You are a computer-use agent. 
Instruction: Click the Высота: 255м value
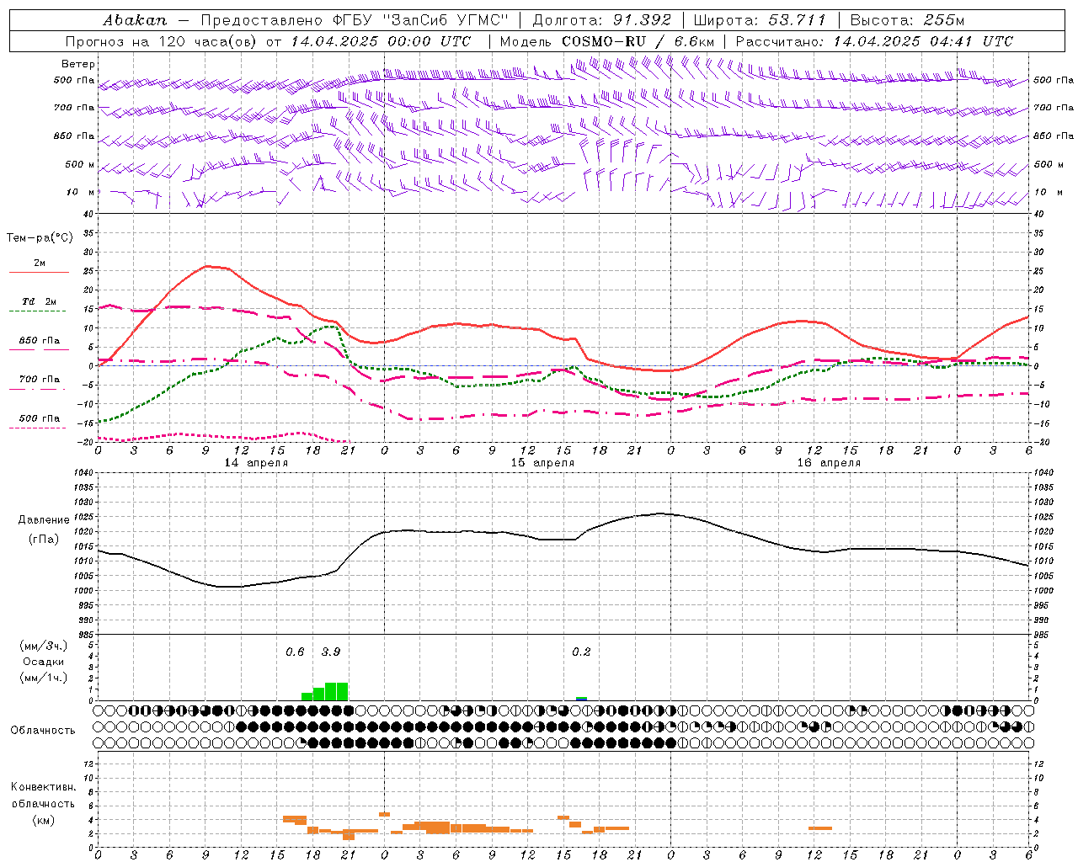coord(907,20)
